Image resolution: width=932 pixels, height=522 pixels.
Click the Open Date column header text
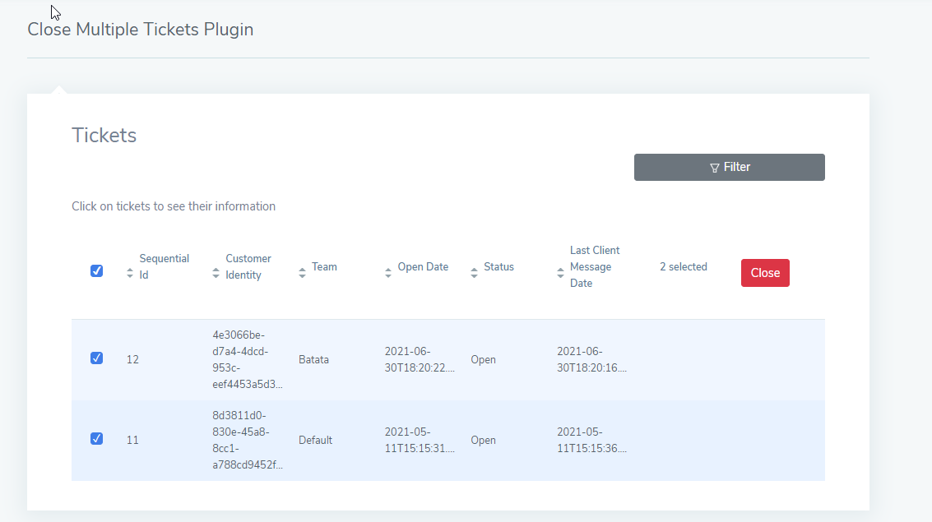point(423,266)
